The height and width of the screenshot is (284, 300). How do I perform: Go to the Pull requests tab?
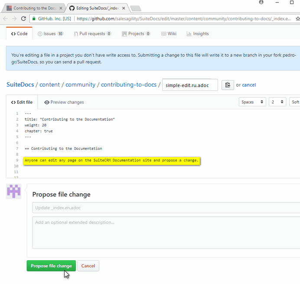point(92,34)
